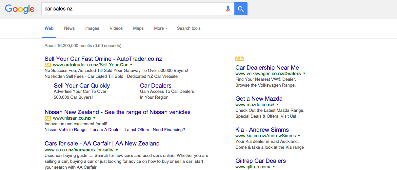Click the www.autotrader.co.nz/Sell-Your-Car URL text
397x170 pixels.
pos(90,65)
